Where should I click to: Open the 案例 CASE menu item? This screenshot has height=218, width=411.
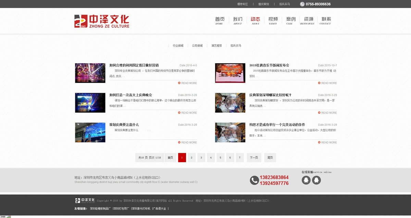pyautogui.click(x=290, y=21)
